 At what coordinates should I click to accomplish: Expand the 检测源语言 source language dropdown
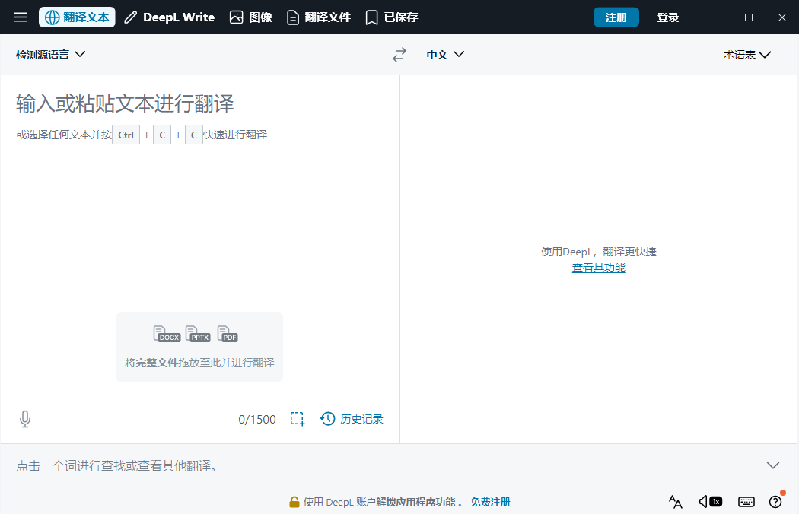(50, 55)
